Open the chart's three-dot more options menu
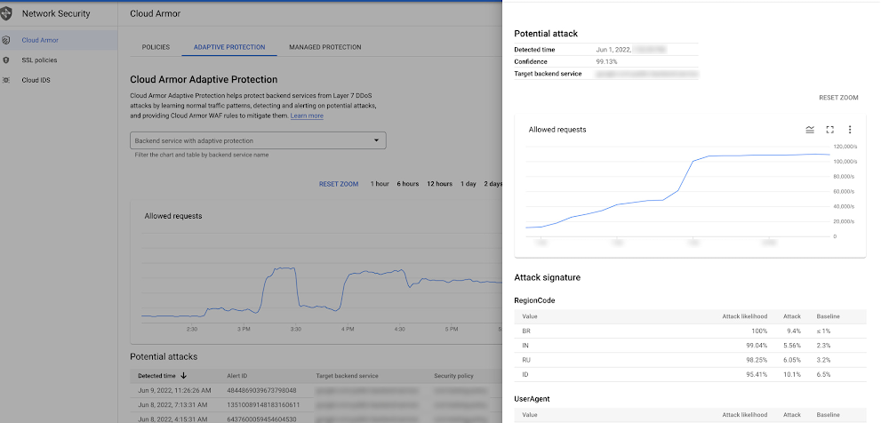The height and width of the screenshot is (423, 889). (850, 130)
